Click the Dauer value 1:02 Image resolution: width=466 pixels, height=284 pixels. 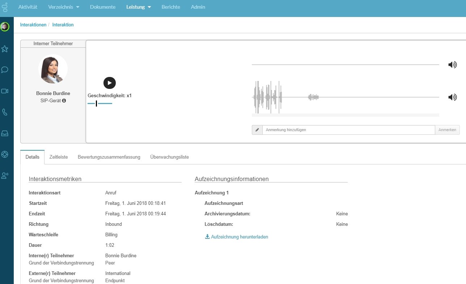click(109, 245)
